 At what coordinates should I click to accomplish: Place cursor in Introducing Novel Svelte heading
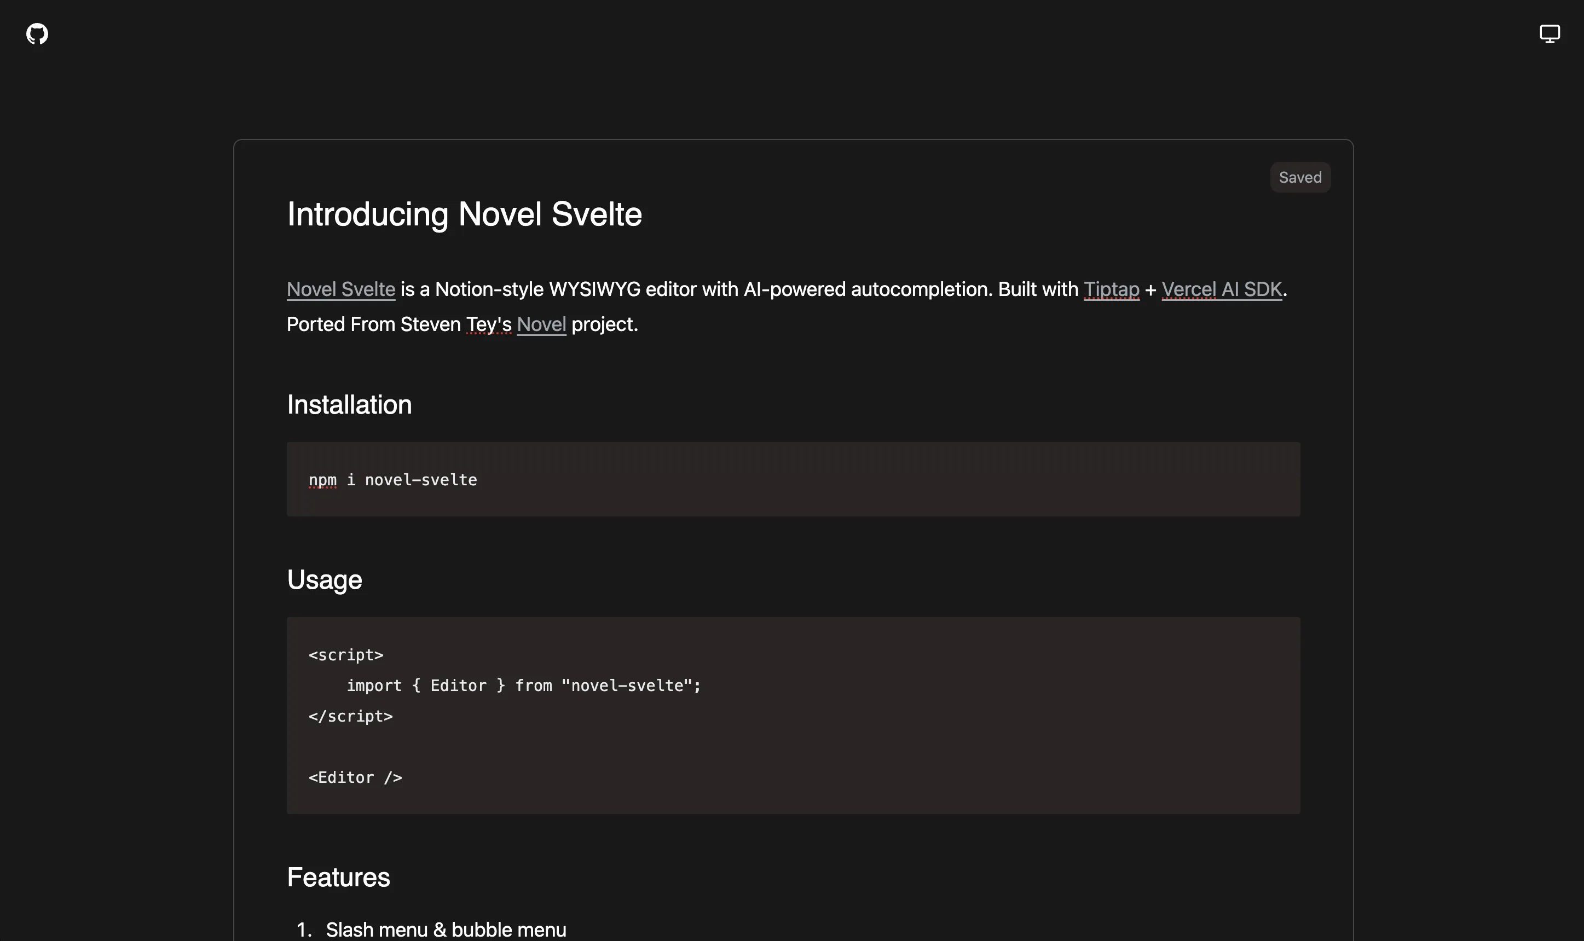[x=464, y=214]
